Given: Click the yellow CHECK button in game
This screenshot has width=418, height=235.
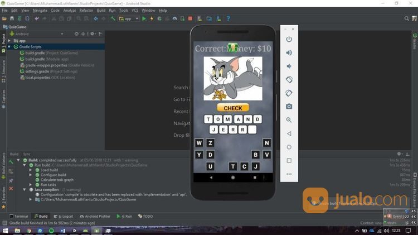Looking at the screenshot, I should (x=233, y=108).
